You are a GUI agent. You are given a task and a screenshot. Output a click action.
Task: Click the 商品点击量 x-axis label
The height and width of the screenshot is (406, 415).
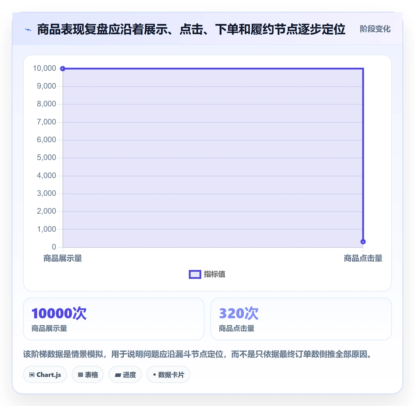363,258
